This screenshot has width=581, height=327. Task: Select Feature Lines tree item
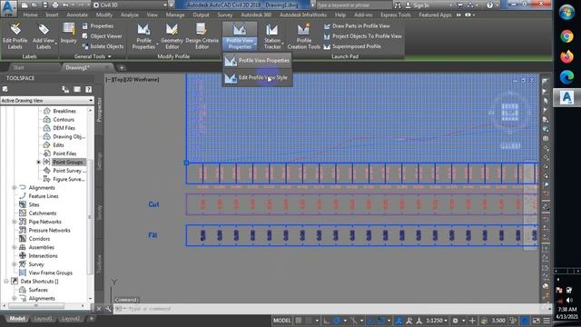(x=44, y=196)
